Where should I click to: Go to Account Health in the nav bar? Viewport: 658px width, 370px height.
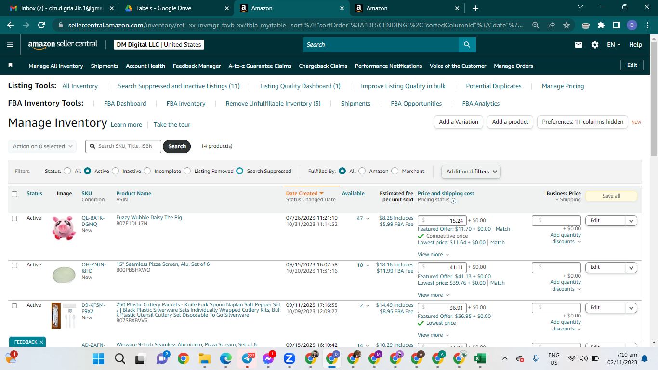[x=145, y=66]
